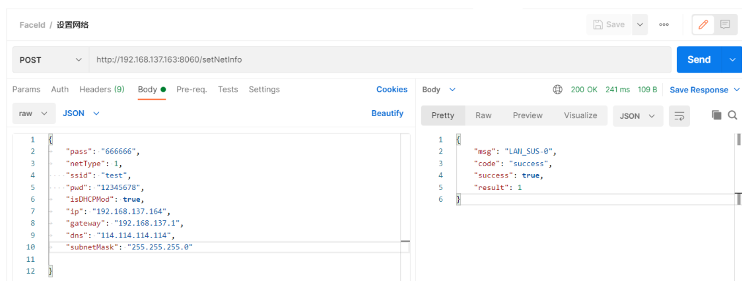
Task: Search the response with magnifier icon
Action: click(x=732, y=115)
